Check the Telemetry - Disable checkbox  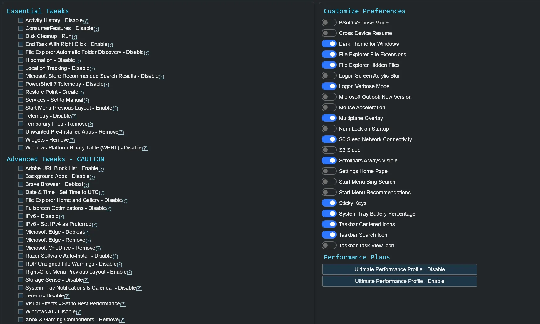(21, 116)
